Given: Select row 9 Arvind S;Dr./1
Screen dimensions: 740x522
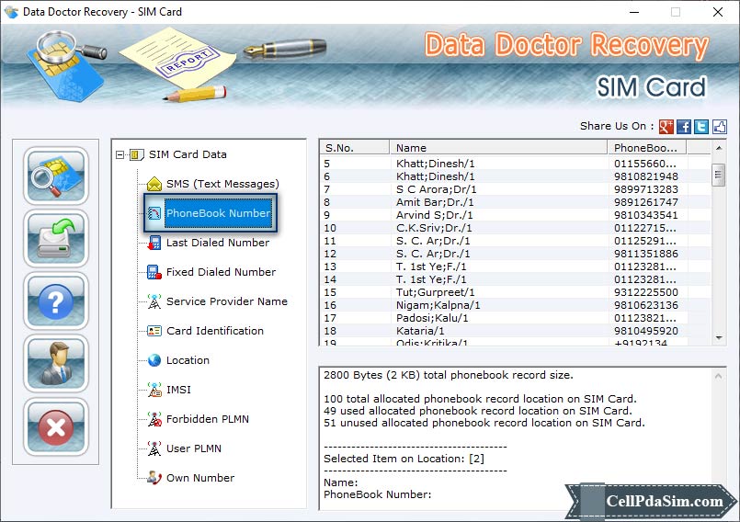Looking at the screenshot, I should (x=516, y=215).
